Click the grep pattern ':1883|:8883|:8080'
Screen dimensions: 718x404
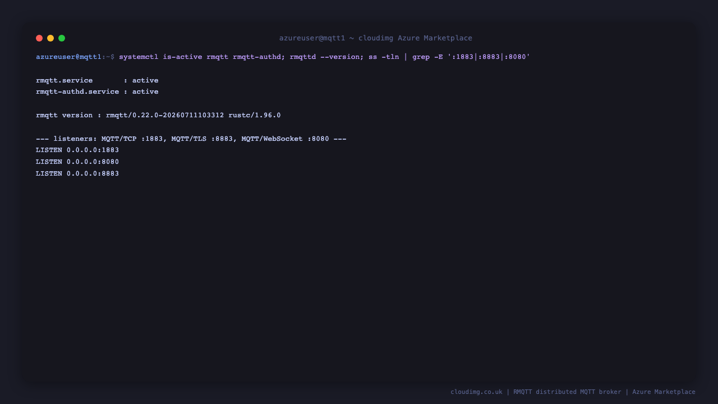(489, 57)
